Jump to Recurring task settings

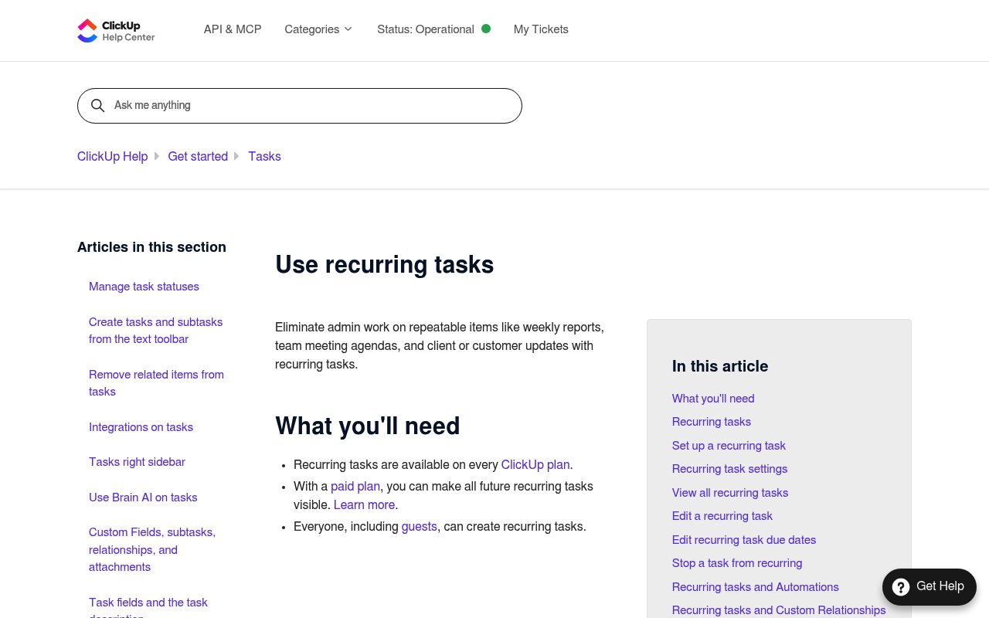[x=729, y=469]
